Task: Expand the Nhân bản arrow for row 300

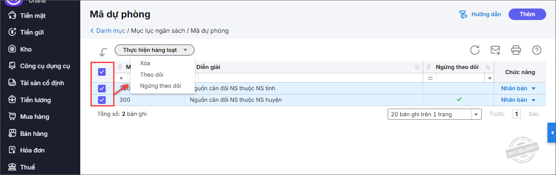Action: 533,100
